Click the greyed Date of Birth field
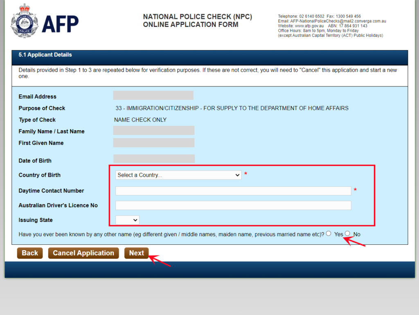 154,158
